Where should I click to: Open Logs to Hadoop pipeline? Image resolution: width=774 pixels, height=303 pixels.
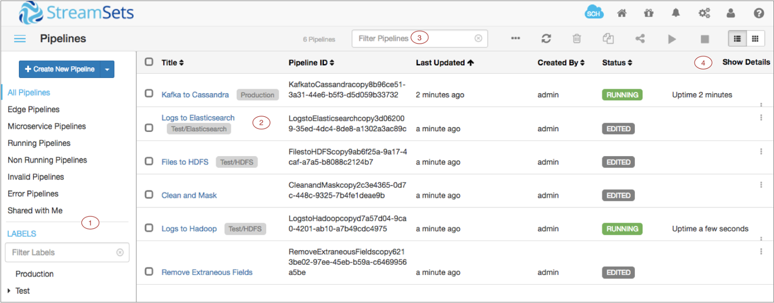click(x=189, y=229)
